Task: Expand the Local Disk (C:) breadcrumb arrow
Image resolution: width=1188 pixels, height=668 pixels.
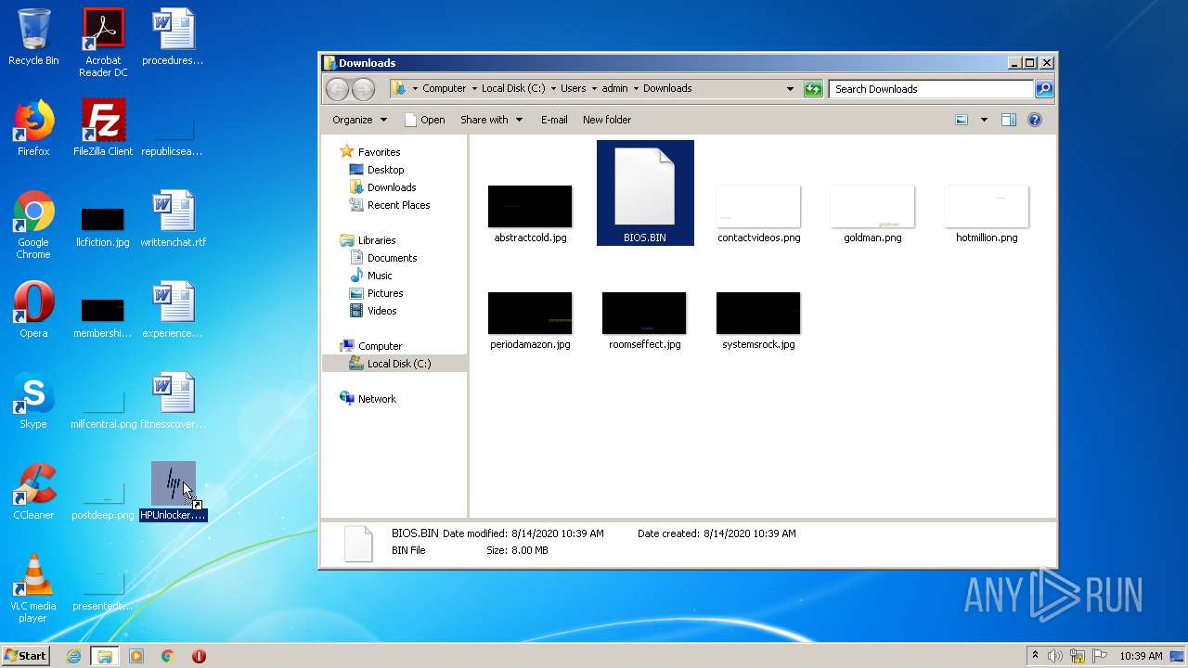Action: pos(553,89)
